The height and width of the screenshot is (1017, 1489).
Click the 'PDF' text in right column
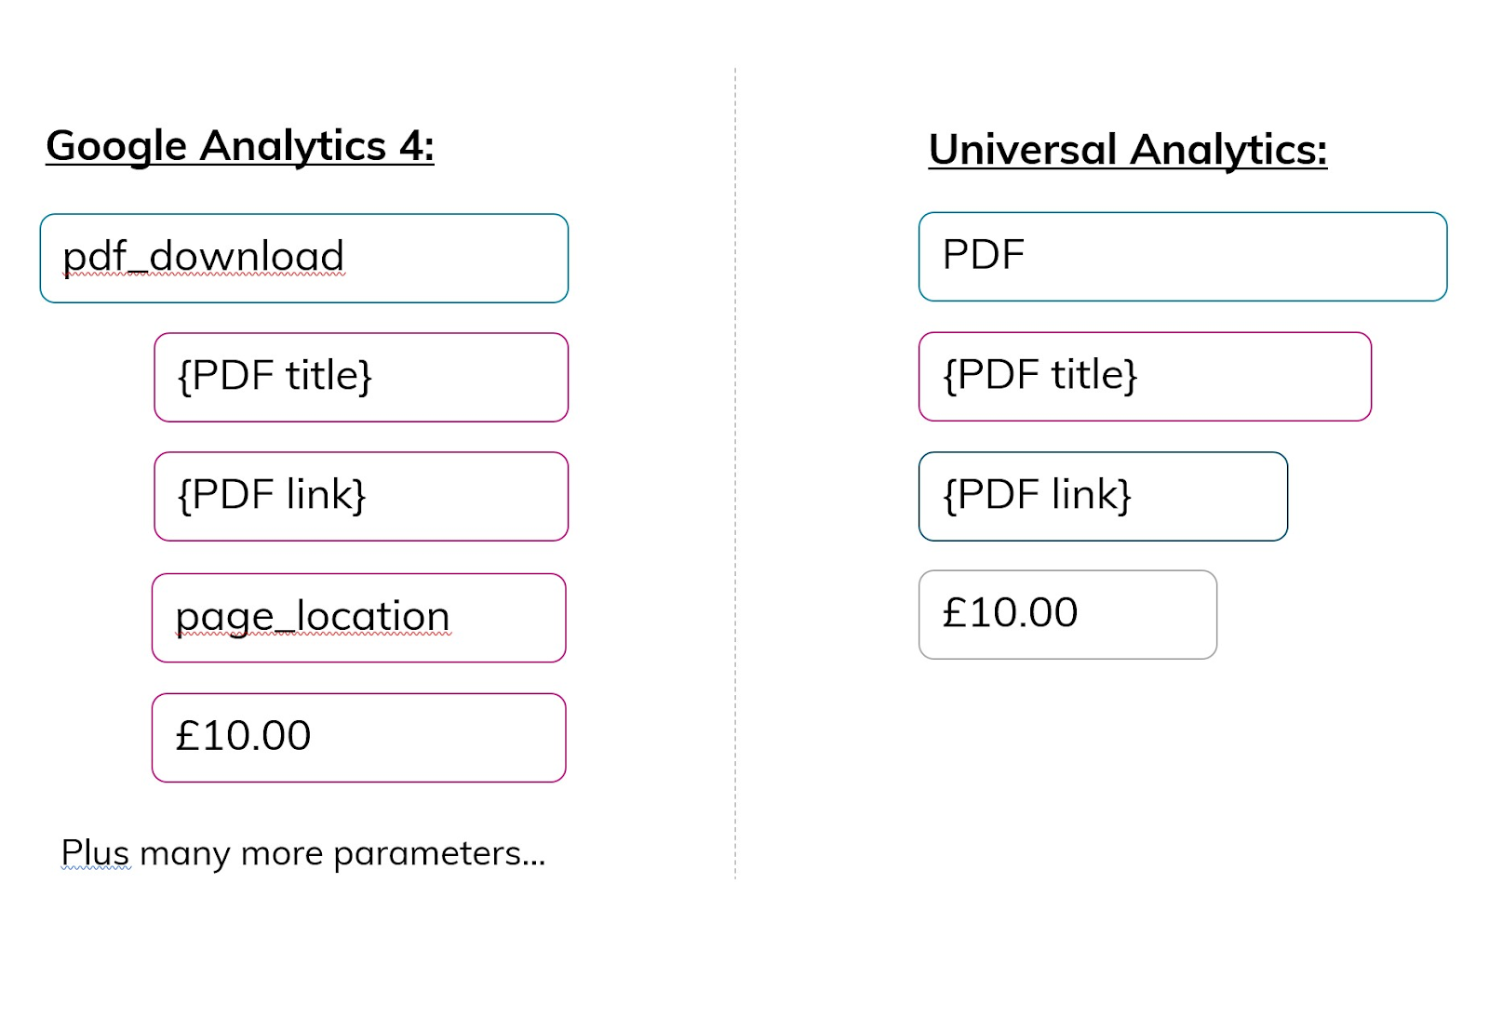pos(984,255)
